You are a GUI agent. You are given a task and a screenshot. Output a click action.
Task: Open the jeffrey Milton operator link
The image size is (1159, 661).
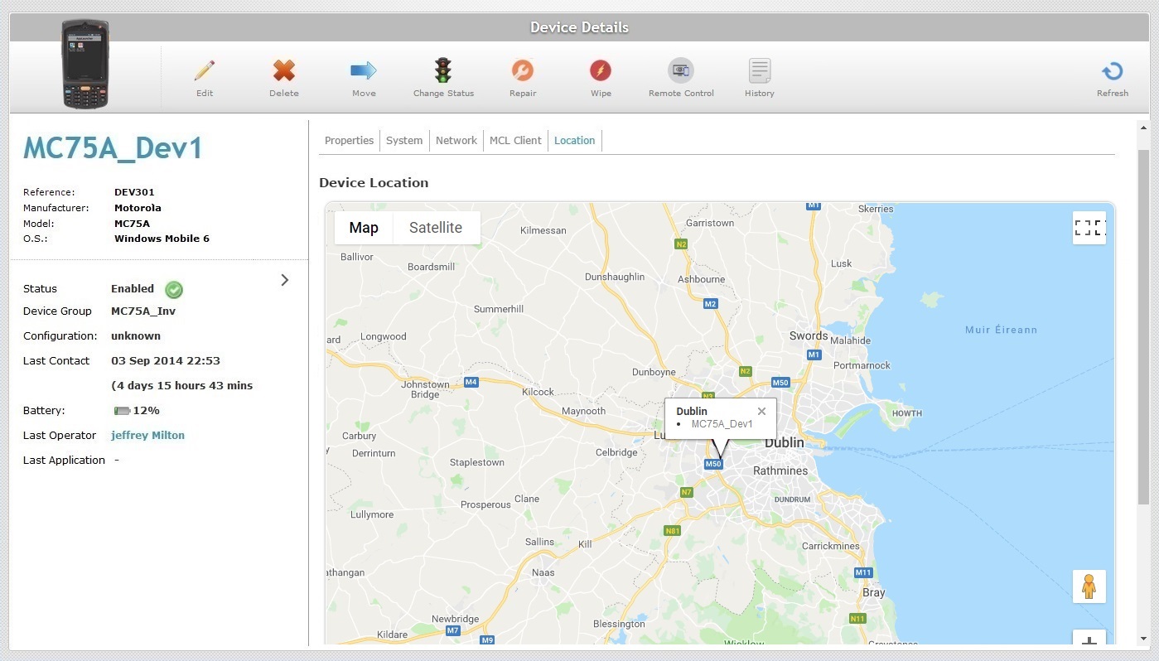tap(147, 436)
